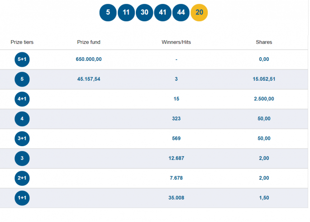Click the drawn number 5 ball
Viewport: 310px width, 222px height.
tap(108, 12)
